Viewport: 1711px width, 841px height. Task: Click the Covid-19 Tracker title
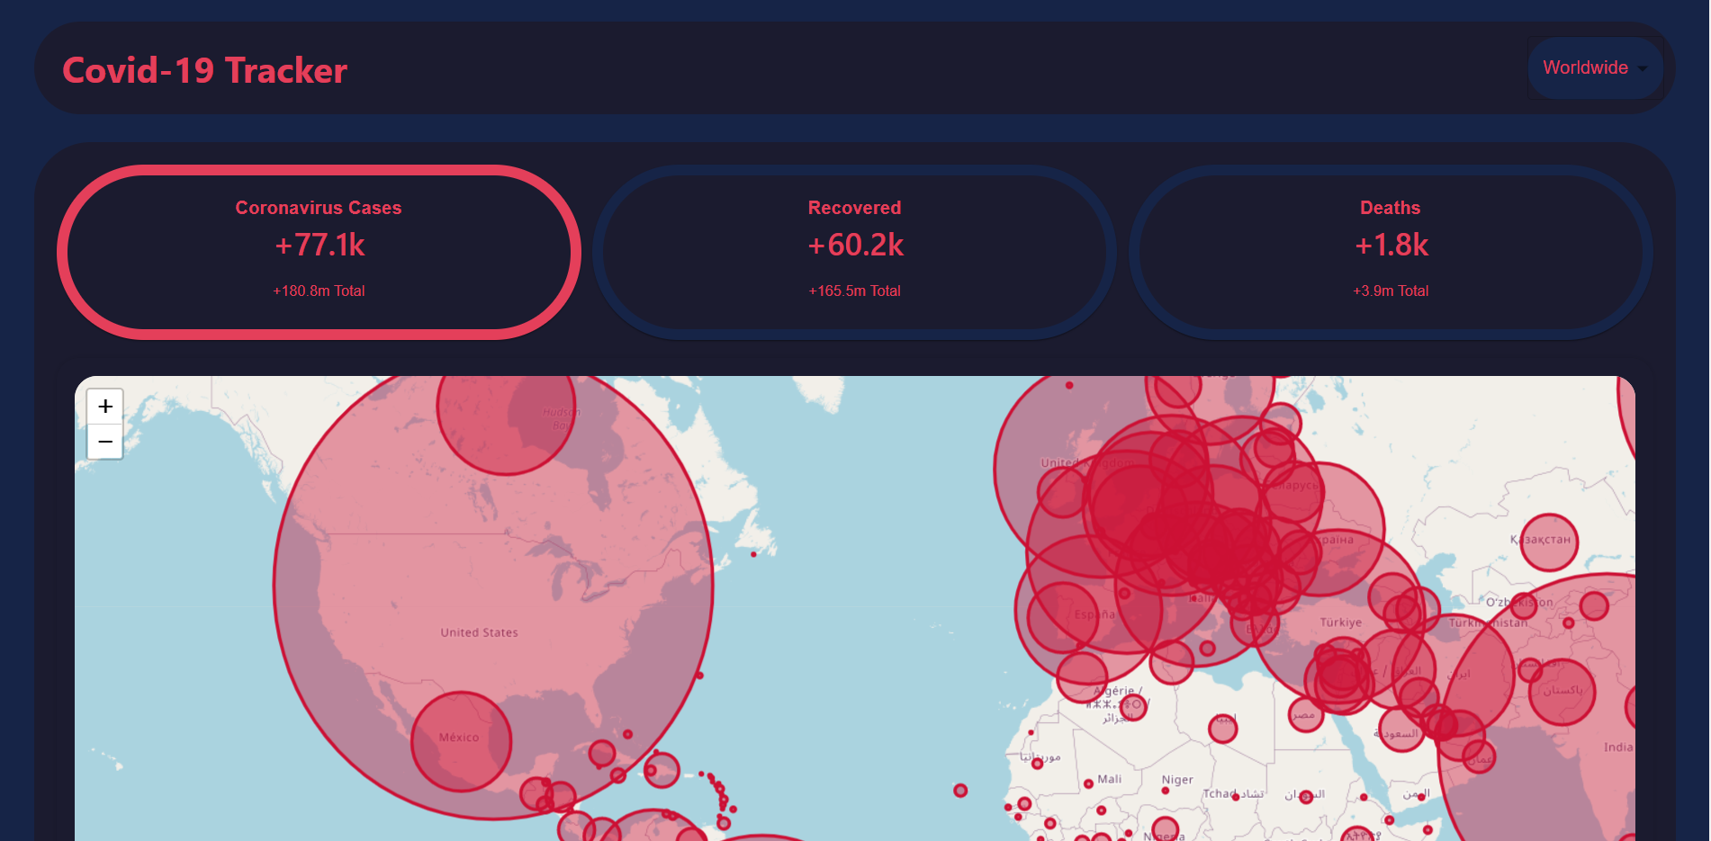tap(204, 70)
